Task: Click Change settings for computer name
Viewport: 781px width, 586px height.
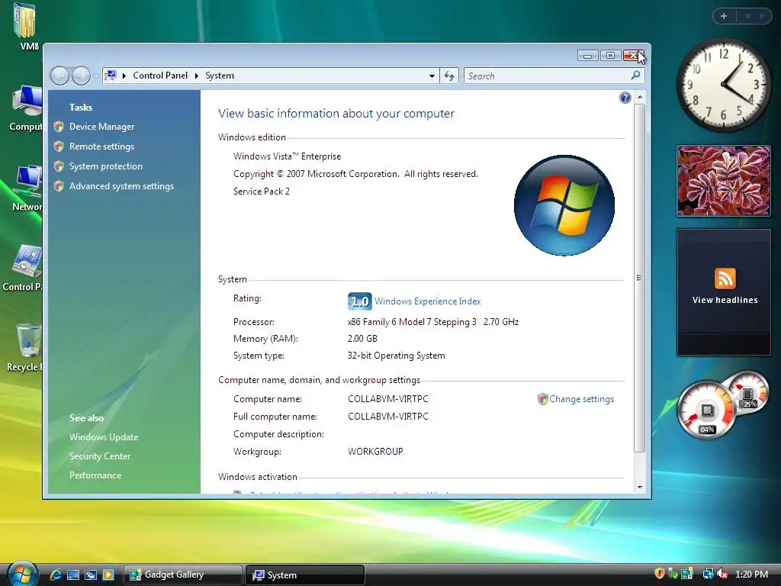Action: click(x=581, y=399)
